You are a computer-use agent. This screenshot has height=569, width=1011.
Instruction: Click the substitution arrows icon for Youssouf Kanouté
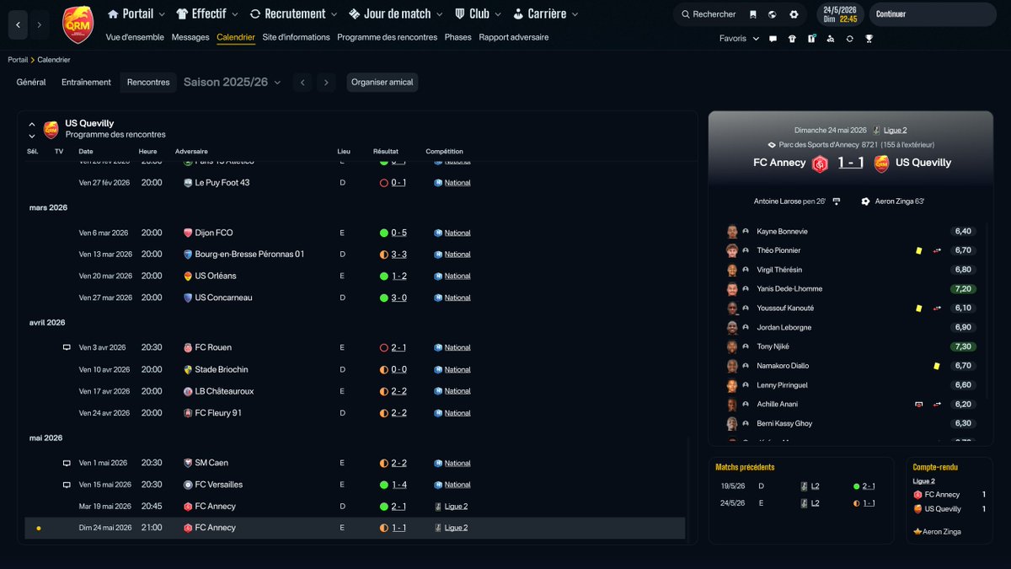[x=937, y=309]
